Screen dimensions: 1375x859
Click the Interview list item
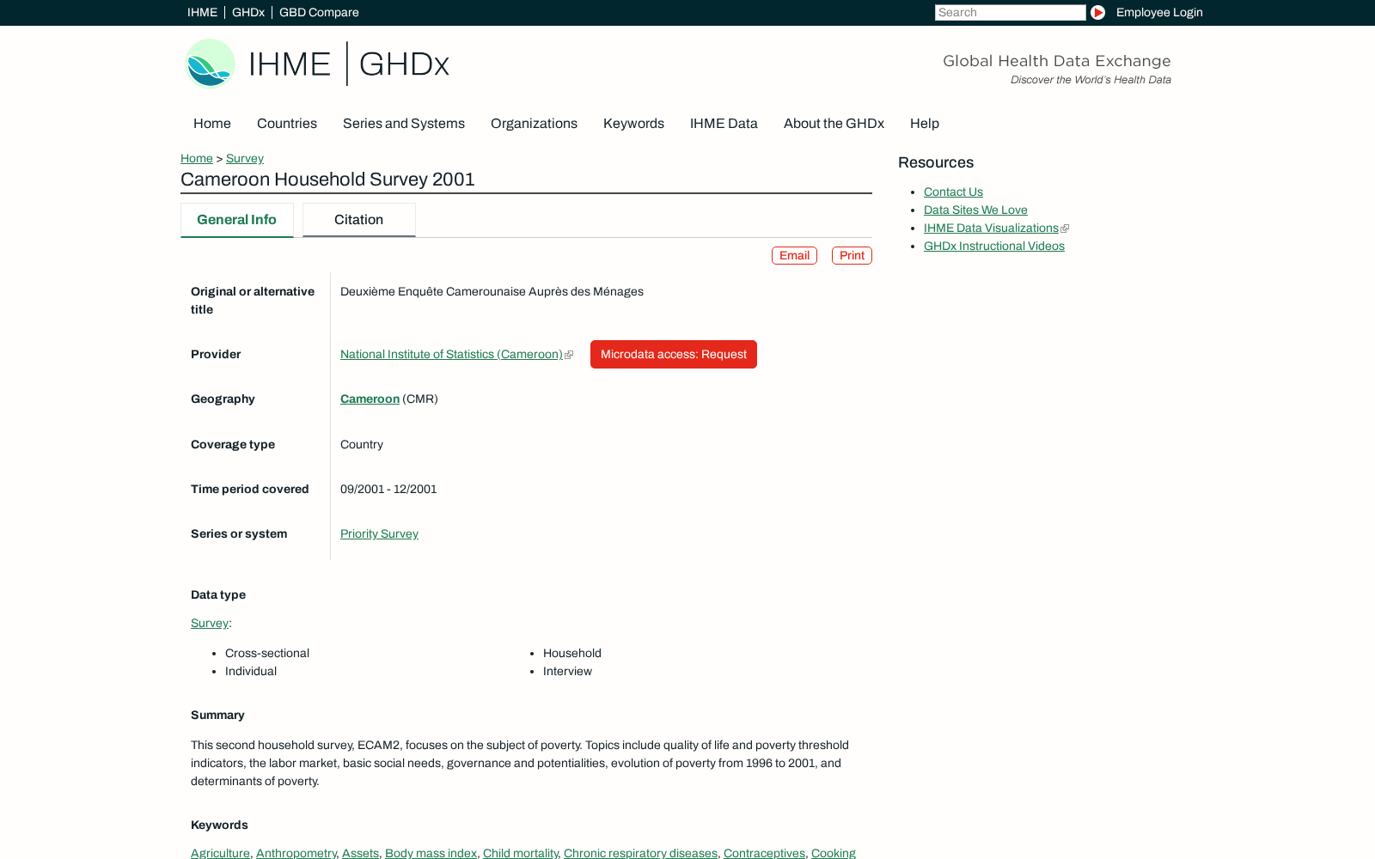(x=567, y=671)
